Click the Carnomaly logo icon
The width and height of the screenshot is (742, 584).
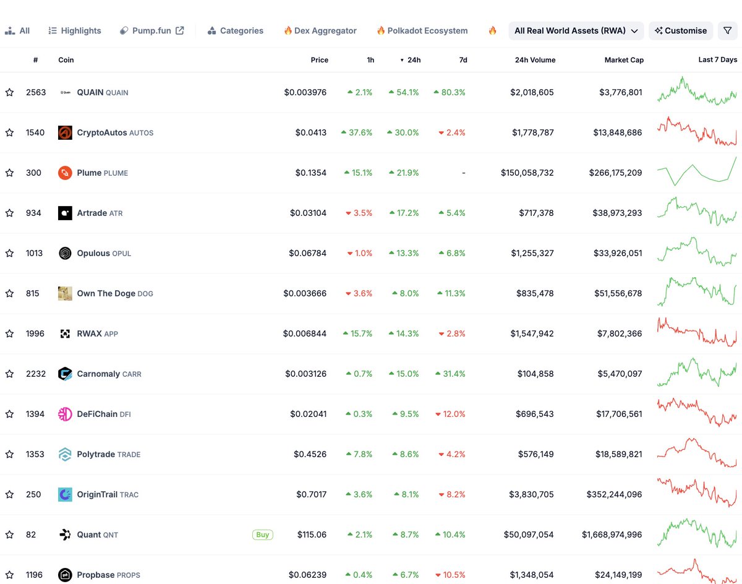click(65, 374)
